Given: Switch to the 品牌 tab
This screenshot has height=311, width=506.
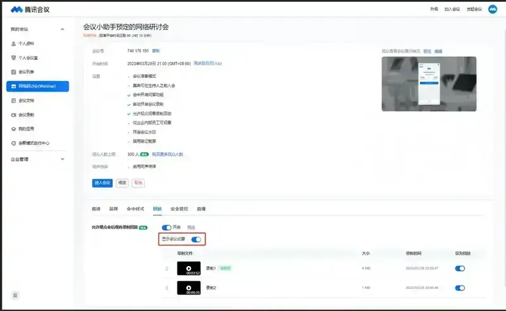Looking at the screenshot, I should pyautogui.click(x=114, y=209).
